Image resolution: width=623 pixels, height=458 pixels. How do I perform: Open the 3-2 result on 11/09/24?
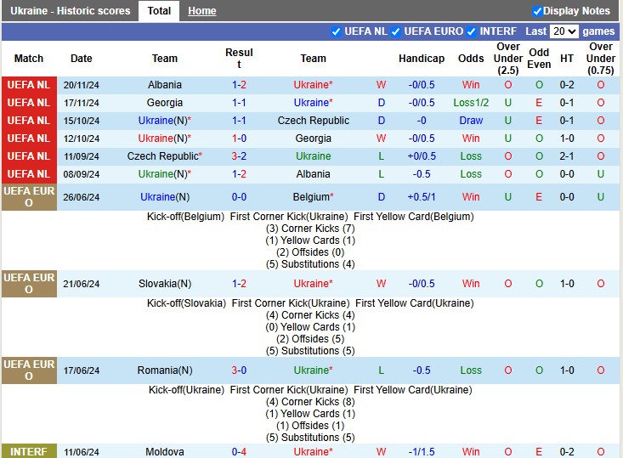[x=239, y=156]
